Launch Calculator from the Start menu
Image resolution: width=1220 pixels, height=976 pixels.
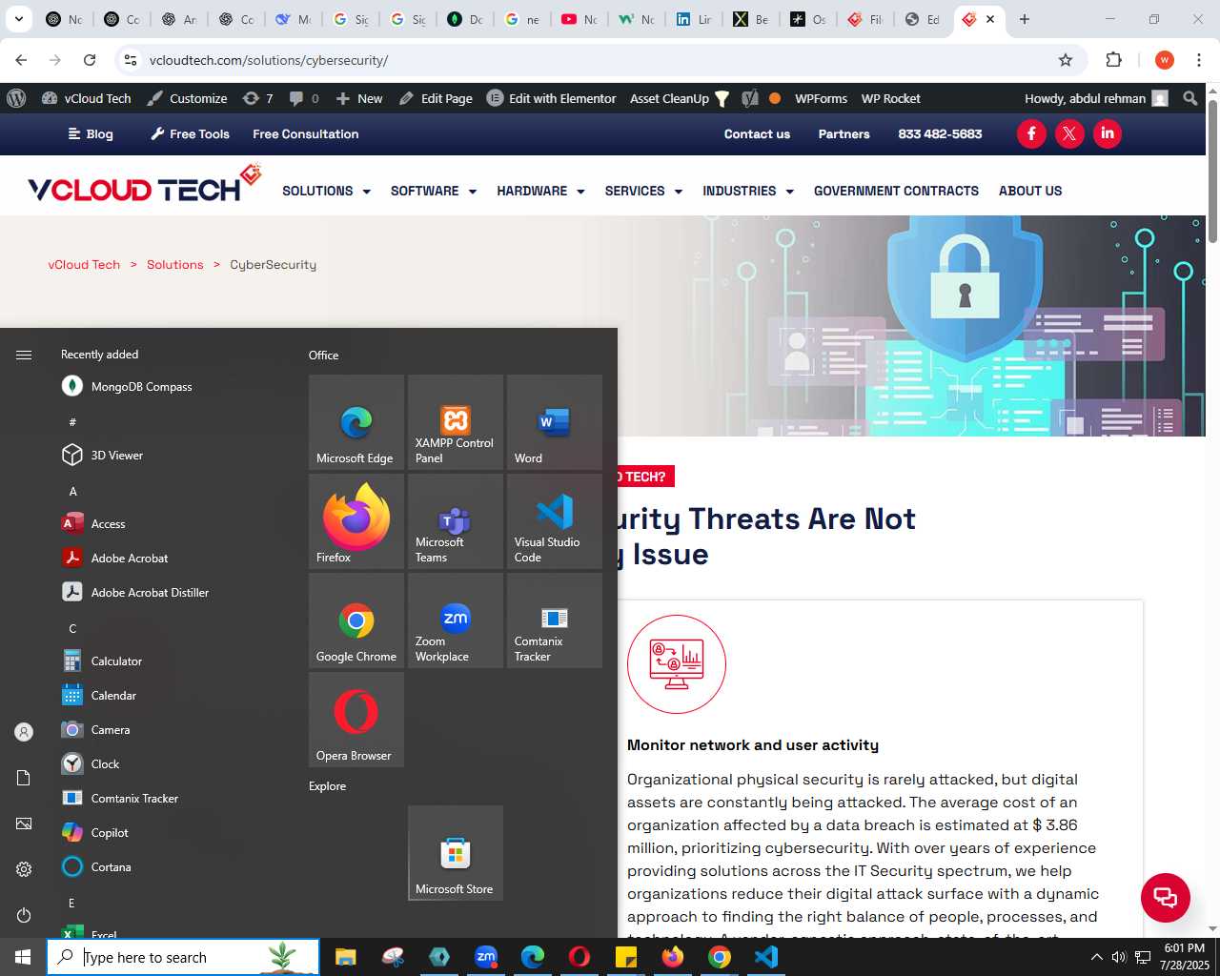(x=101, y=661)
